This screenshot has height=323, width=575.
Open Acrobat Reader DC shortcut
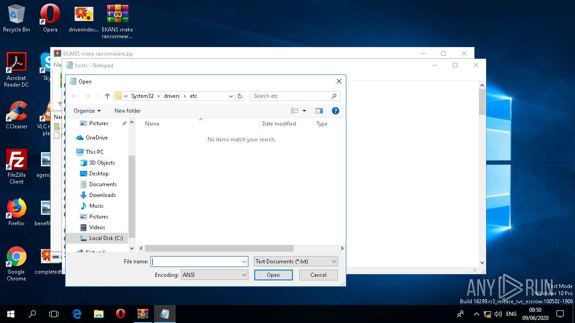tap(17, 70)
